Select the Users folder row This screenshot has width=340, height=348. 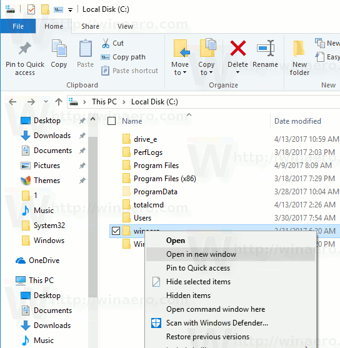[142, 218]
